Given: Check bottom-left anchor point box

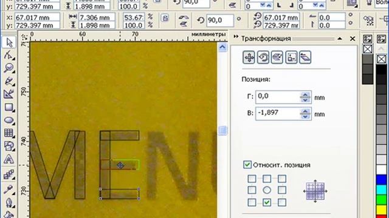Looking at the screenshot, I should click(252, 202).
